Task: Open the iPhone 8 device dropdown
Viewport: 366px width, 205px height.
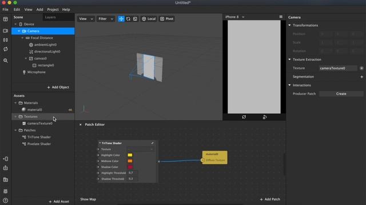Action: pos(235,17)
